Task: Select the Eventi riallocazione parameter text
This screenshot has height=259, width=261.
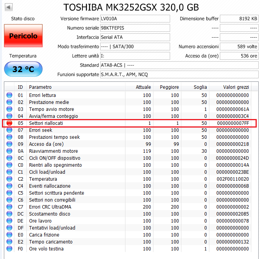Action: (x=50, y=186)
